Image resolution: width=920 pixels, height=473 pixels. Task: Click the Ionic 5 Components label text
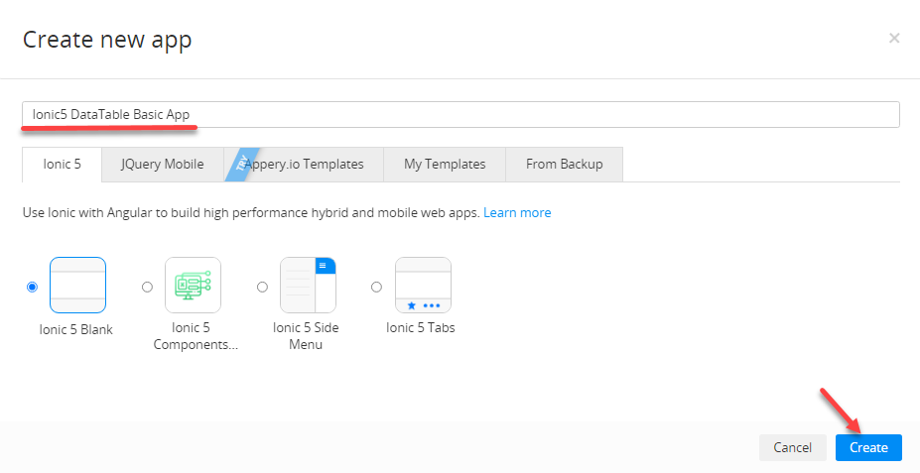(196, 336)
